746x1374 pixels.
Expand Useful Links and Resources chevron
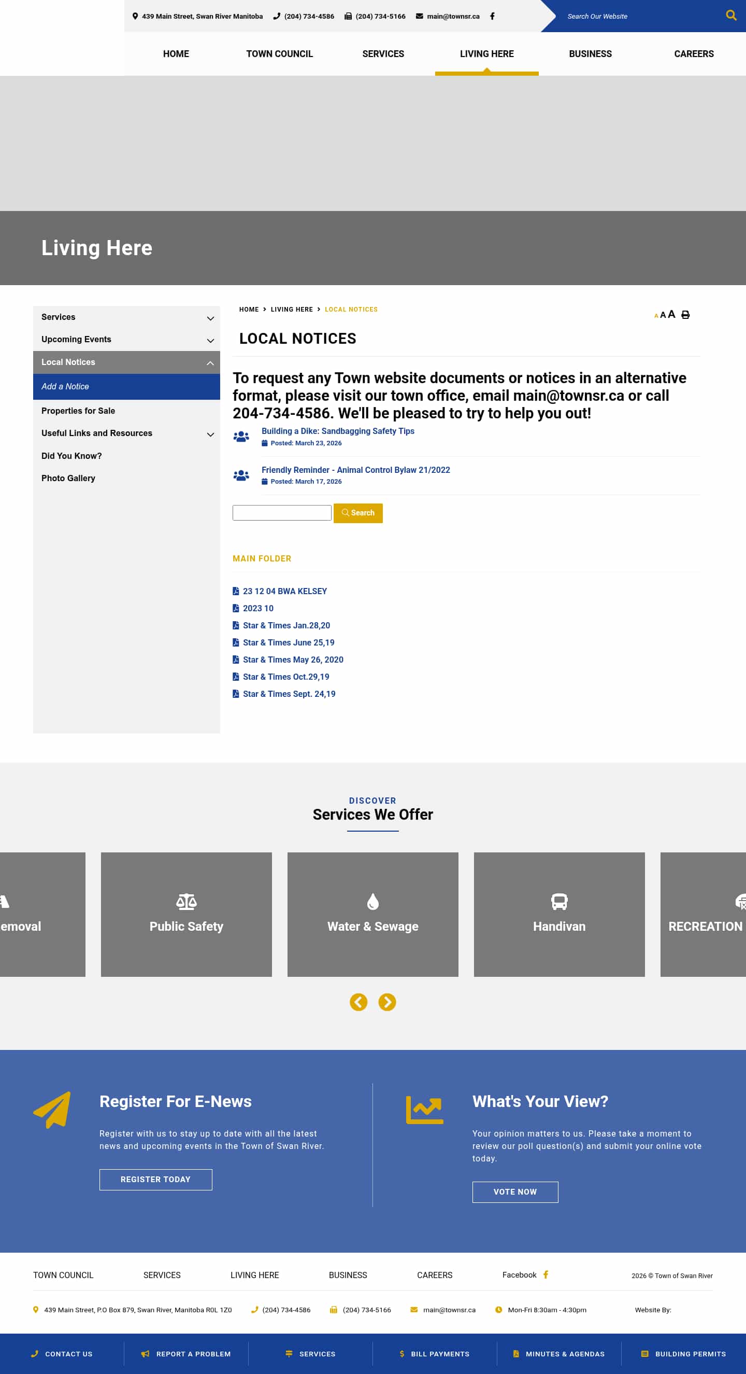[210, 434]
